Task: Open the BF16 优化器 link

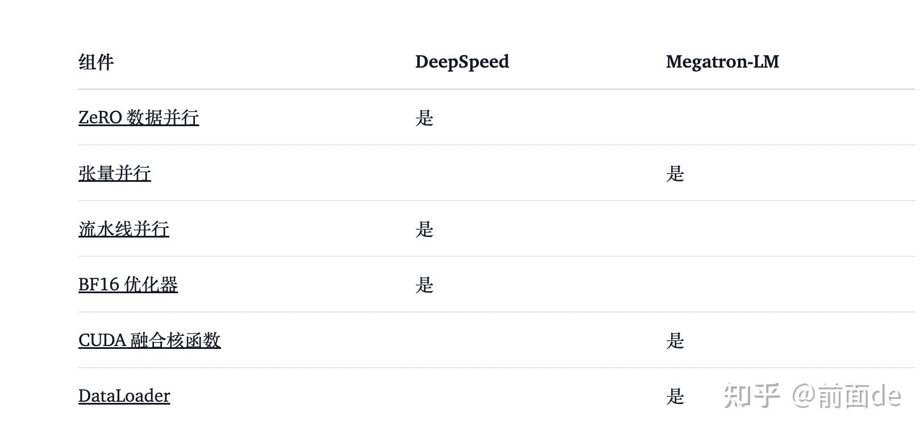Action: [x=128, y=285]
